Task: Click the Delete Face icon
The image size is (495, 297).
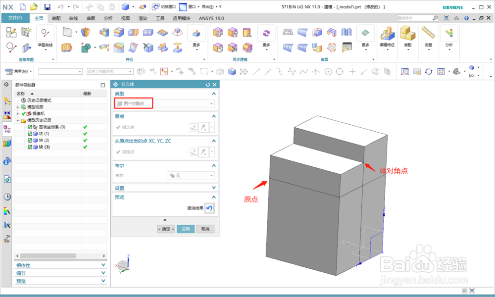Action: [233, 48]
